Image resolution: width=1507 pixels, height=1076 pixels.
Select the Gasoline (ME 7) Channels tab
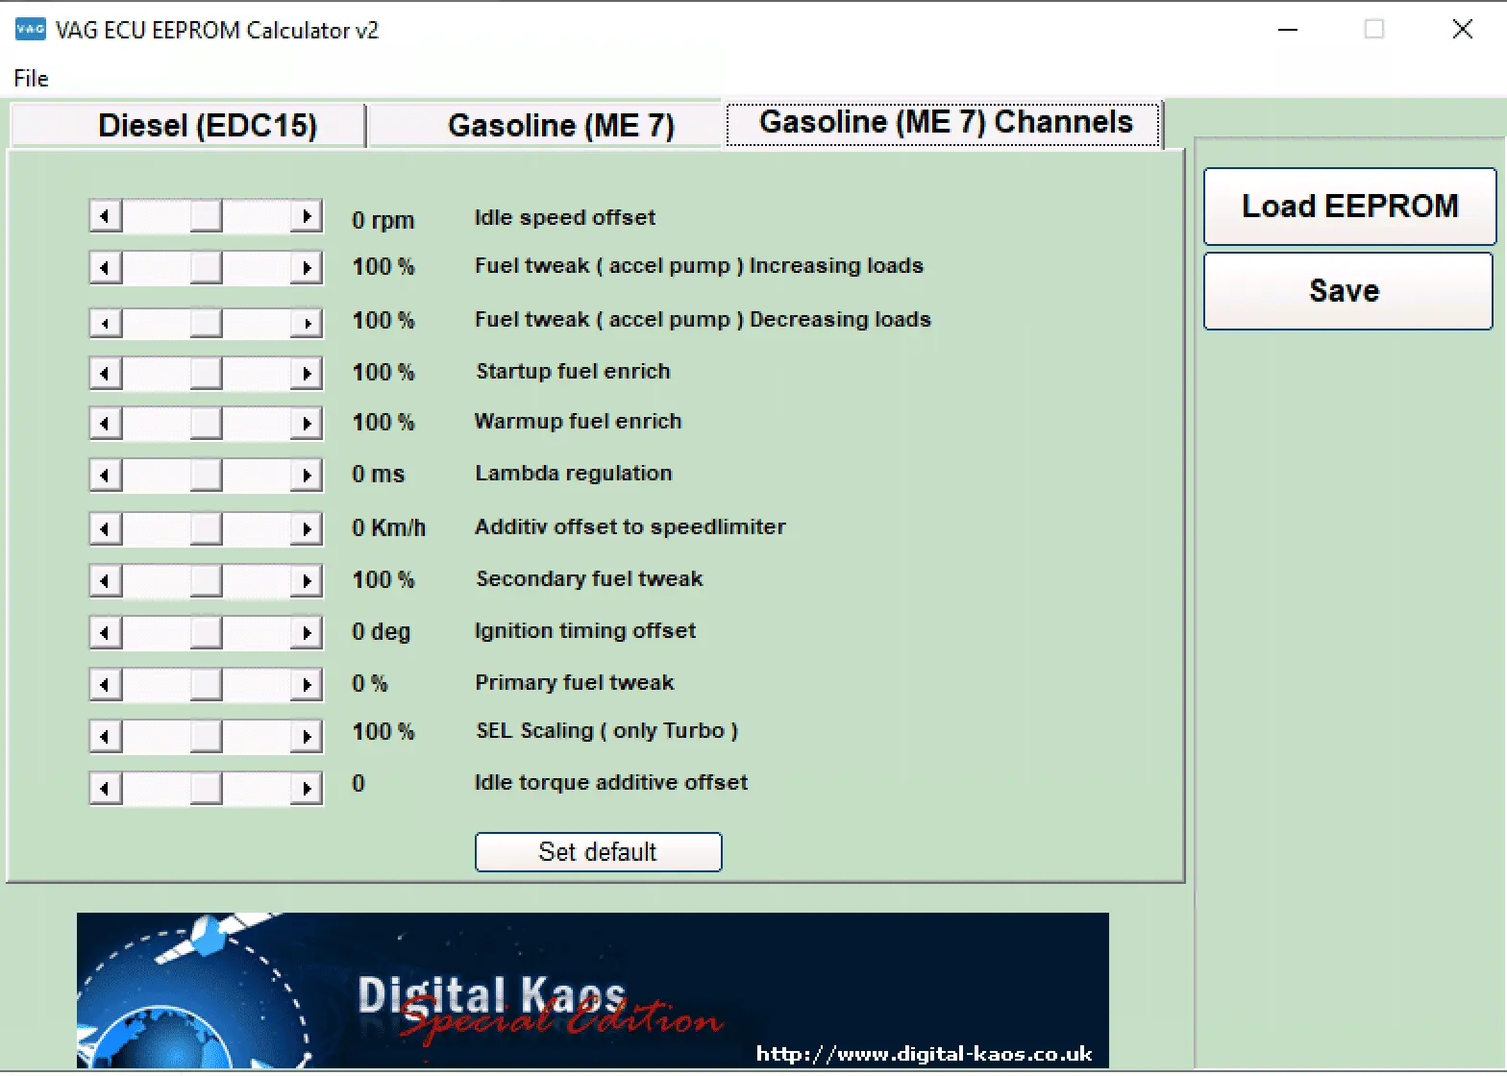pos(943,124)
